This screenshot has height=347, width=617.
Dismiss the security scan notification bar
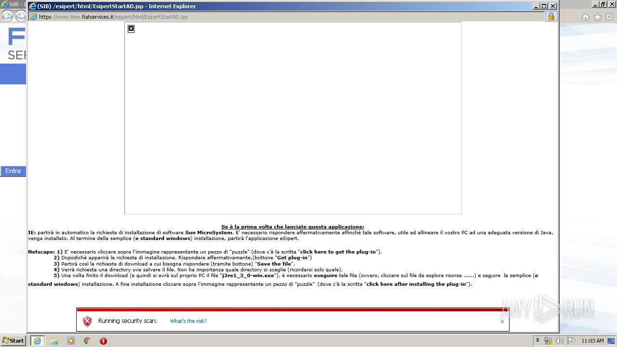[x=502, y=321]
